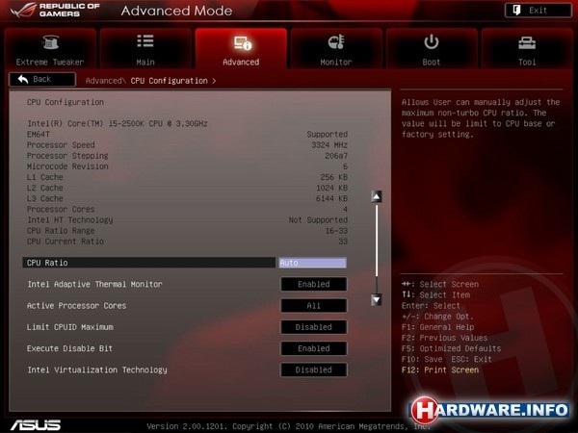Click the CPU Ratio Range 16-33 value
Image resolution: width=578 pixels, height=433 pixels.
[336, 231]
